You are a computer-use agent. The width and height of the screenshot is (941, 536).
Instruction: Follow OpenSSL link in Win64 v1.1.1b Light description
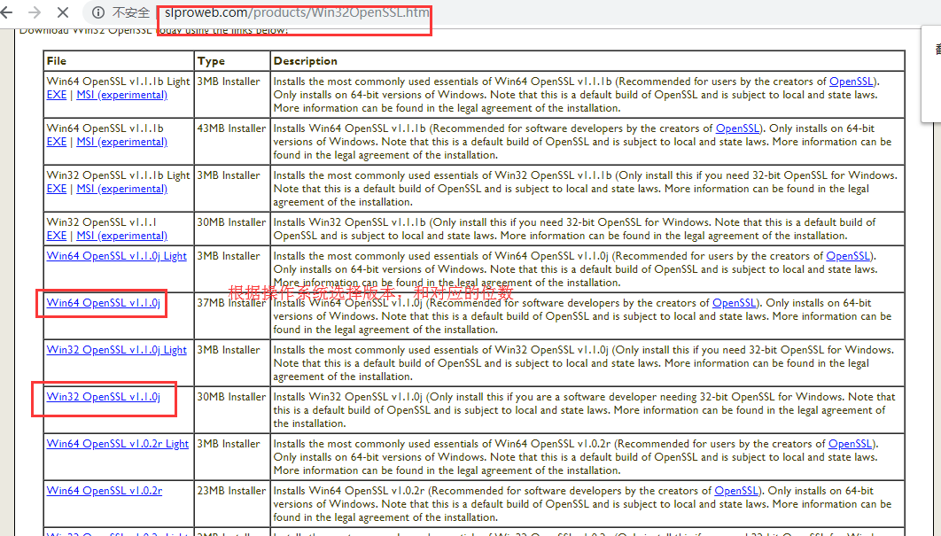(x=851, y=81)
